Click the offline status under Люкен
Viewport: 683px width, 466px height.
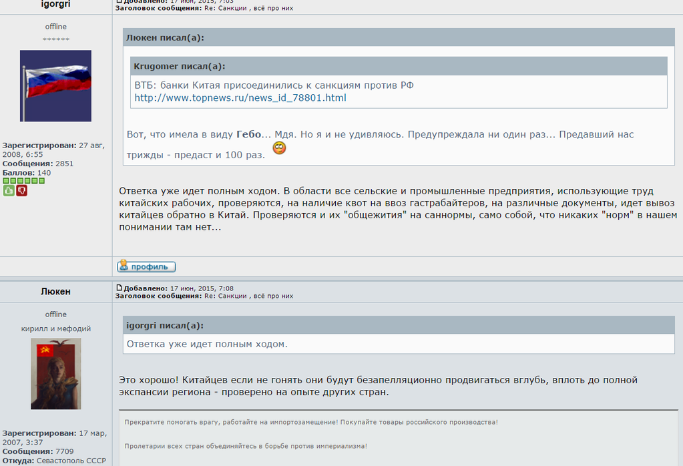[56, 314]
